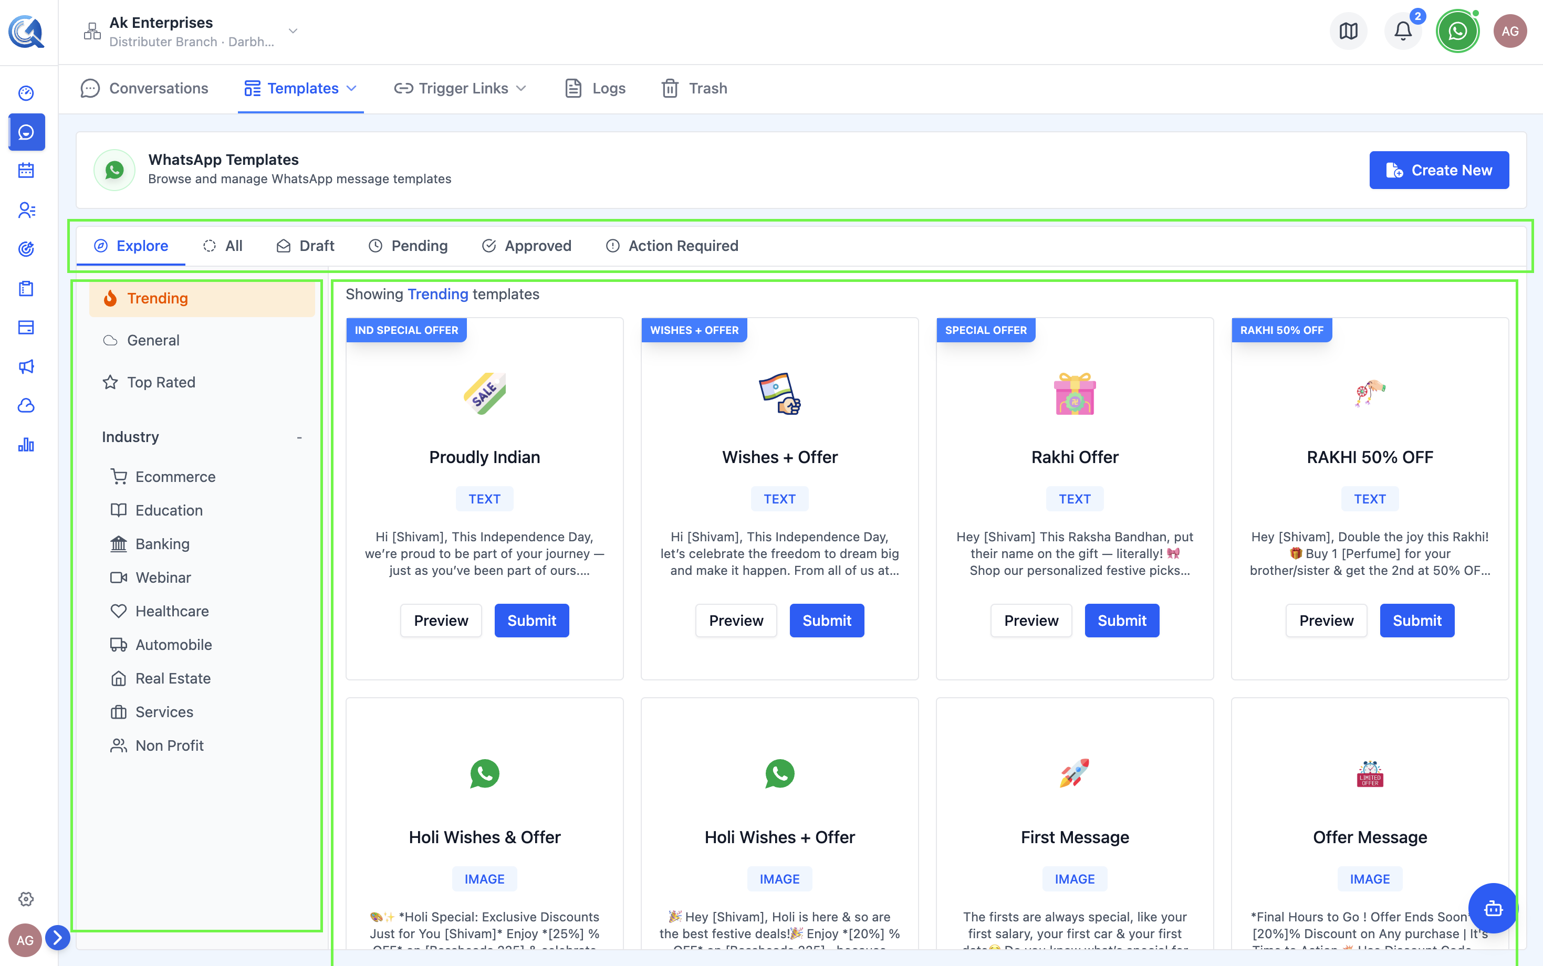Viewport: 1543px width, 966px height.
Task: Filter by Non Profit industry
Action: click(x=157, y=745)
